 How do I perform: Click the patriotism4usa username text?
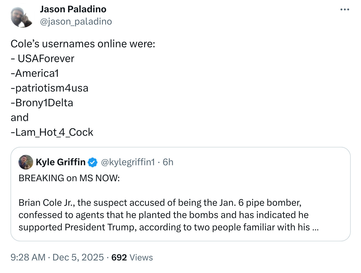(x=52, y=88)
